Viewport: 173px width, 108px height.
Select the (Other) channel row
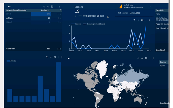point(34,22)
